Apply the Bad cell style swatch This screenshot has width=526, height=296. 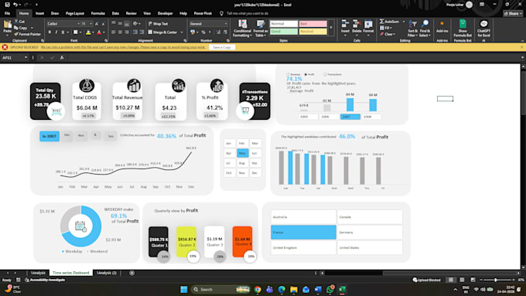point(313,24)
